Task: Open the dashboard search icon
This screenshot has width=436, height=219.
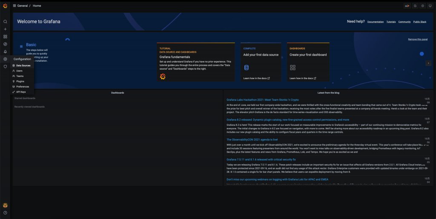Action: pos(5,22)
